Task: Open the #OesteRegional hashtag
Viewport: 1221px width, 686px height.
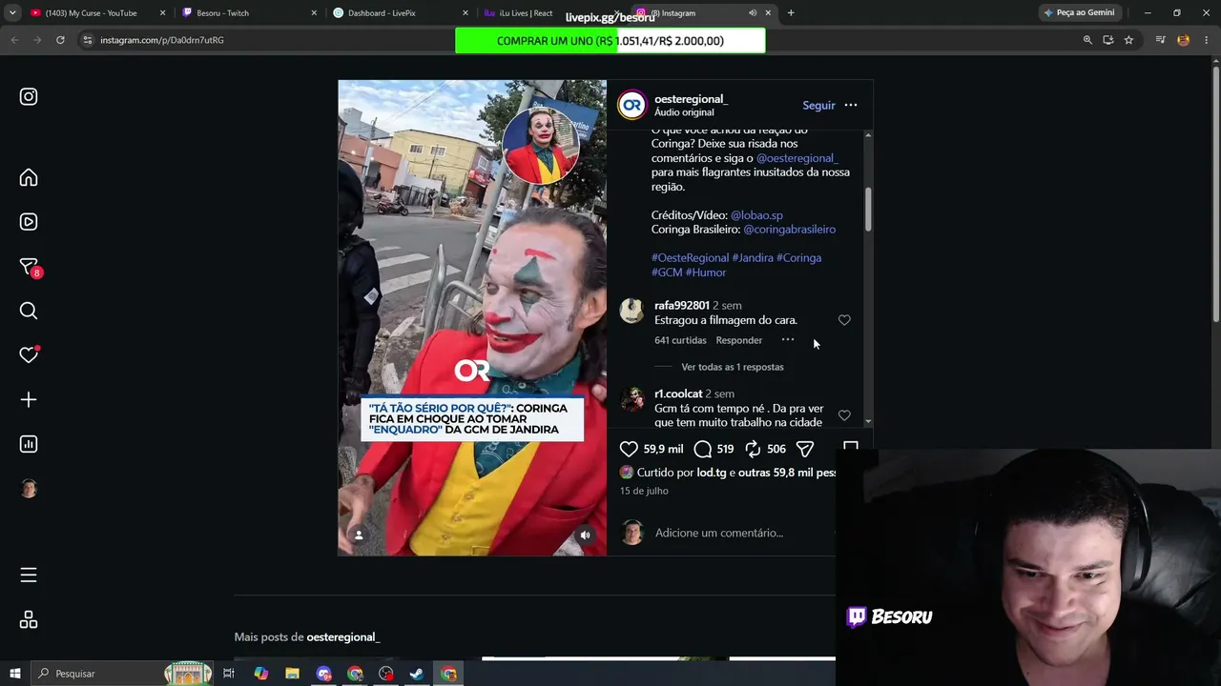Action: point(690,258)
